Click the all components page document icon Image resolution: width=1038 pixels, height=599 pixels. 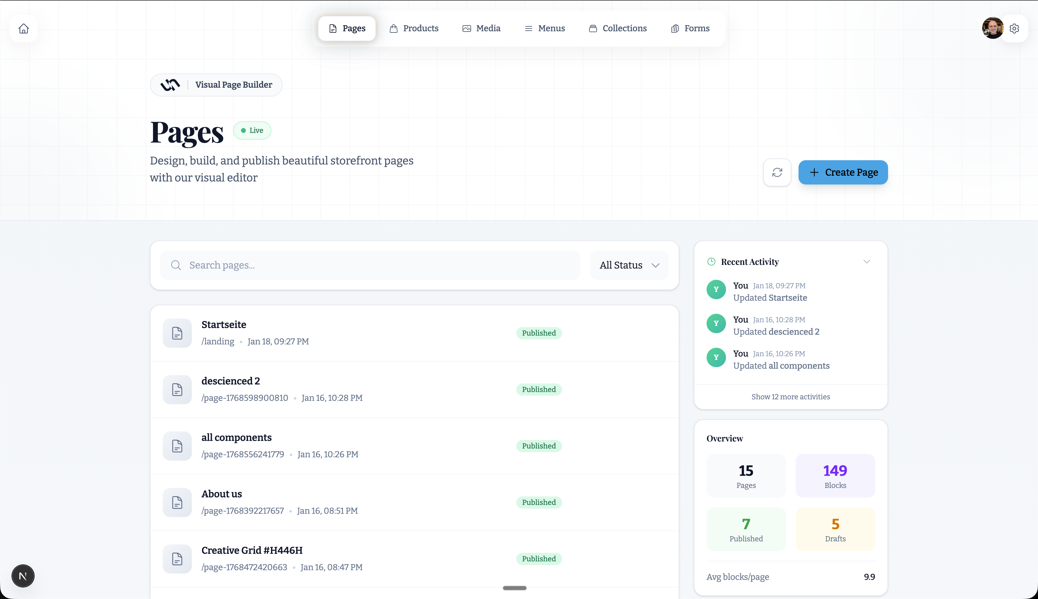(x=177, y=446)
